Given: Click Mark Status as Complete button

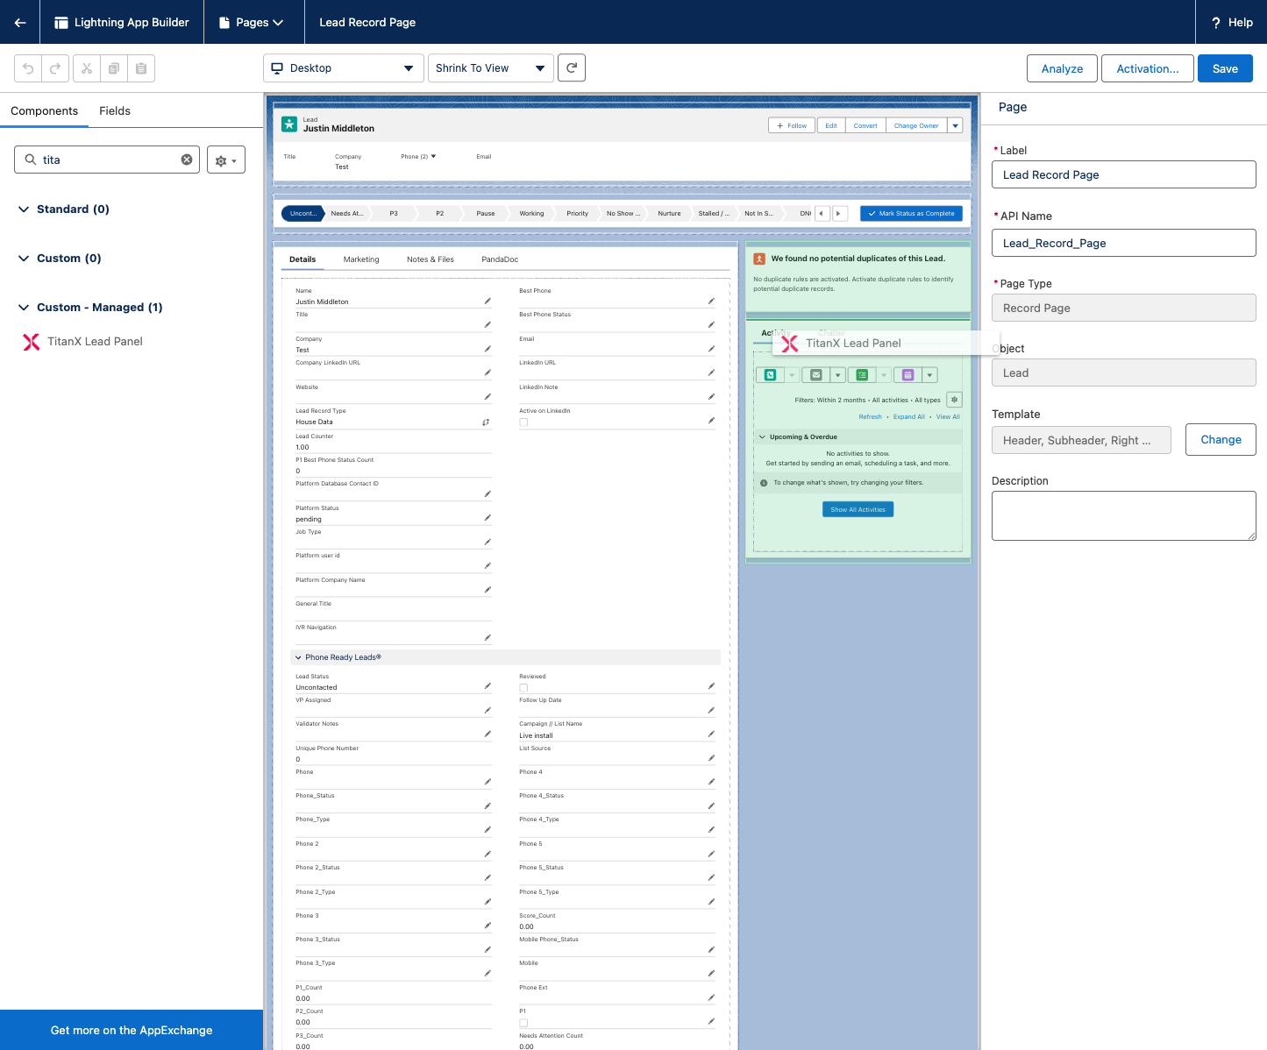Looking at the screenshot, I should [x=911, y=213].
